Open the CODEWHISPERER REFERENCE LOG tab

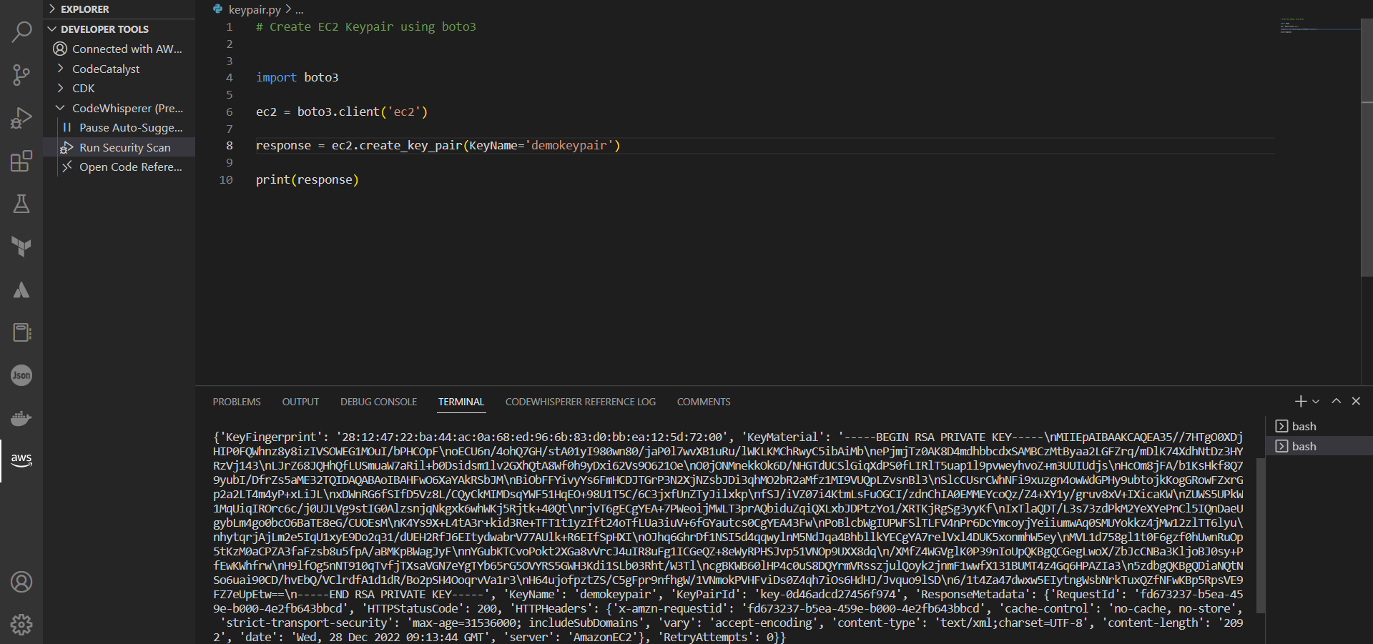coord(581,402)
